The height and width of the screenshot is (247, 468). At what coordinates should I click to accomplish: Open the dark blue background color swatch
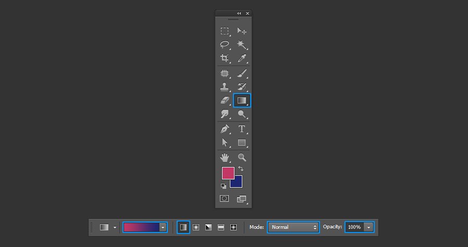pos(238,183)
